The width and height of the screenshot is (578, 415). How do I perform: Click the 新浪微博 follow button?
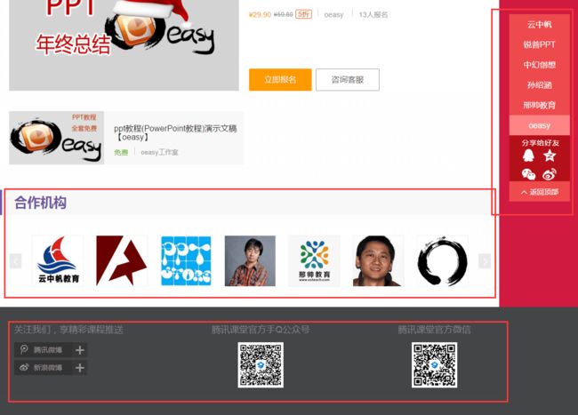pyautogui.click(x=51, y=368)
